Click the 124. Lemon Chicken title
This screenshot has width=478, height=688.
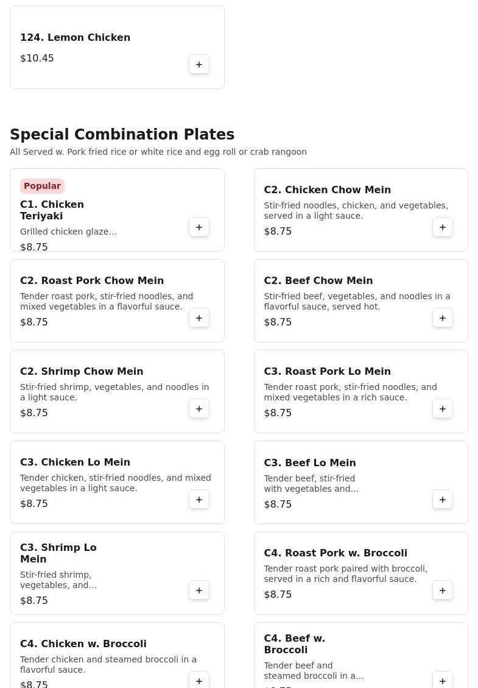(x=75, y=38)
